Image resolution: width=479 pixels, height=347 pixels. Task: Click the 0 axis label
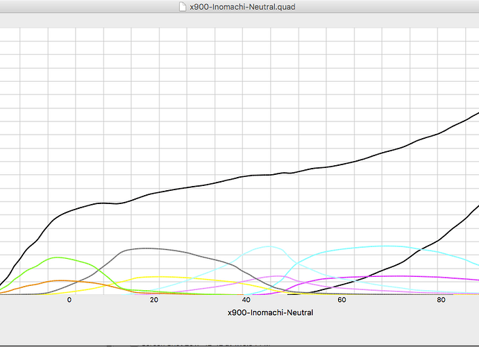(69, 301)
